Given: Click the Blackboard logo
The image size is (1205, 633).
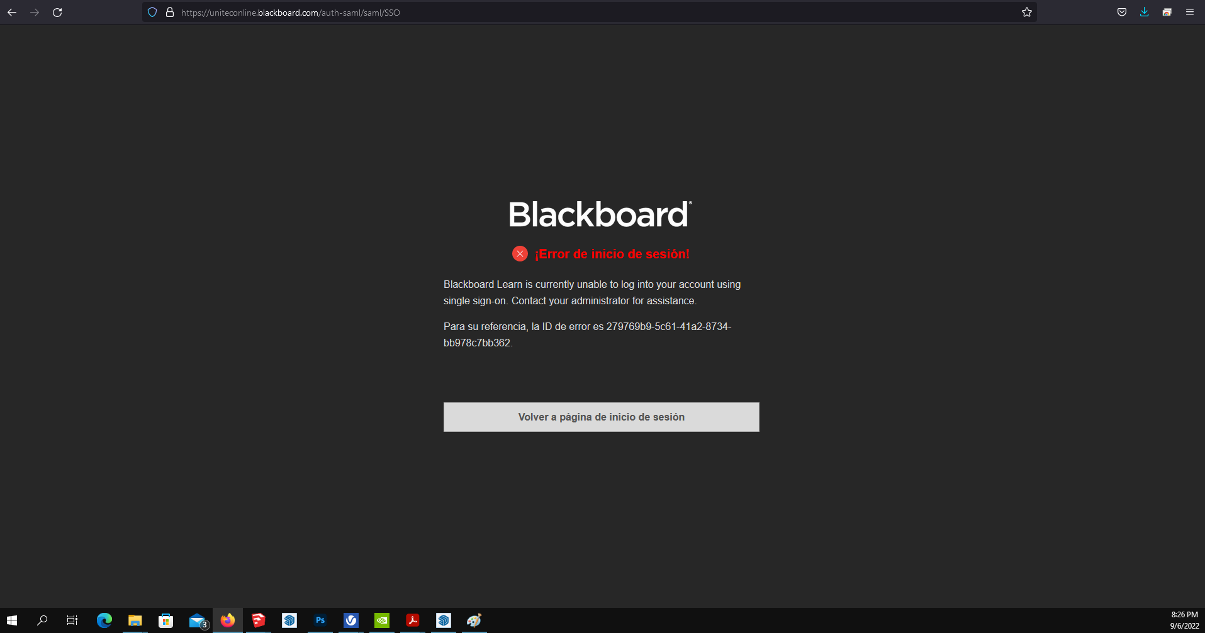Looking at the screenshot, I should [600, 214].
